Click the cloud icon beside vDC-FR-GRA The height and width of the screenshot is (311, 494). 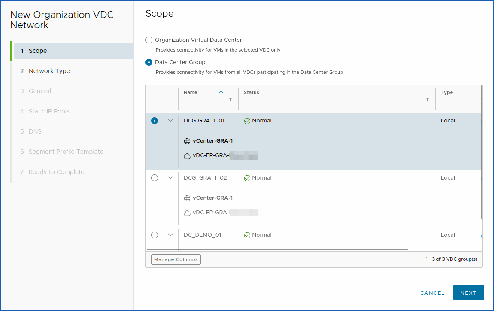click(187, 155)
